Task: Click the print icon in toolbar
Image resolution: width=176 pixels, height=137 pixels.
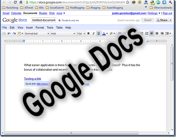Action: (4, 33)
